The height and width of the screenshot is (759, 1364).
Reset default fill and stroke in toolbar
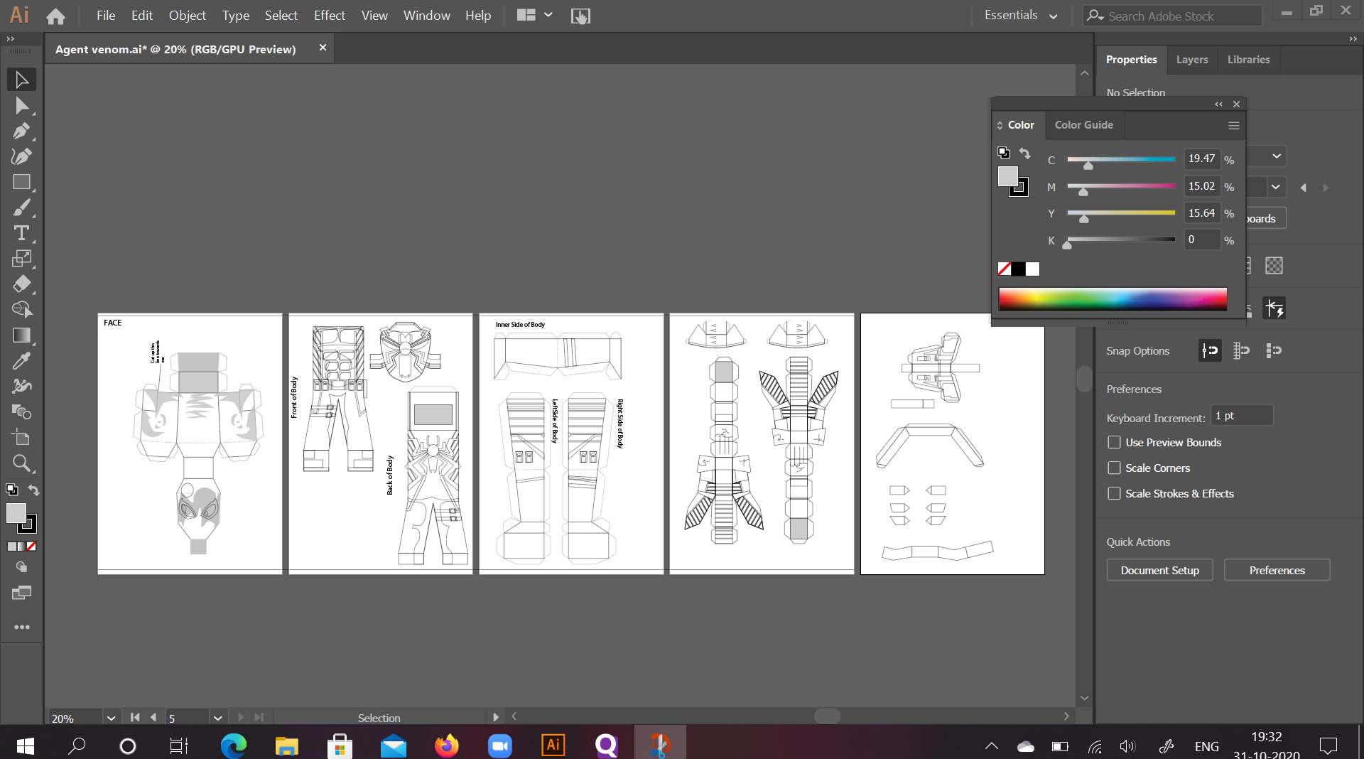click(x=12, y=489)
